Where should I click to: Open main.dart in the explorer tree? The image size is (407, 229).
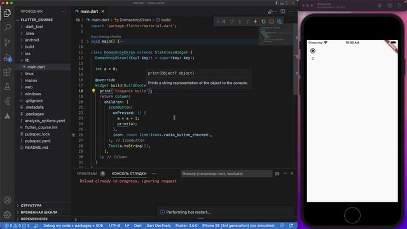pos(36,67)
